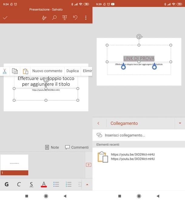The height and width of the screenshot is (201, 185).
Task: Tap the checkmark to finish editing
Action: tap(5, 18)
